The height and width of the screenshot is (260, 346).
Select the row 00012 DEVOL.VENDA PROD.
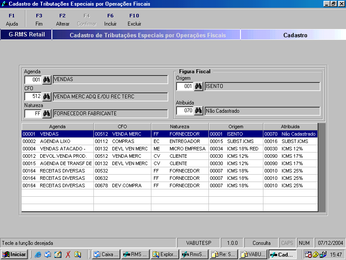coord(170,156)
